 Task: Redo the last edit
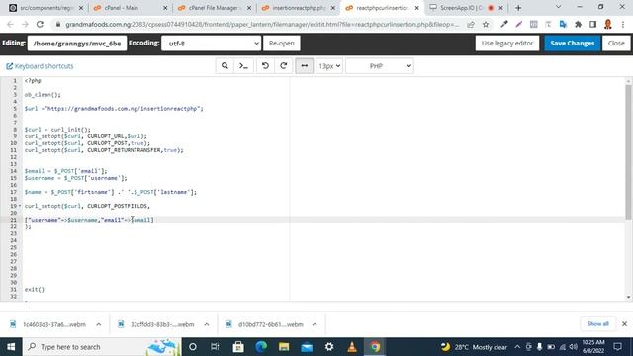click(x=284, y=66)
